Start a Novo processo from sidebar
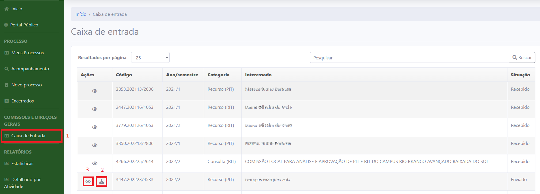540x194 pixels. (x=27, y=85)
